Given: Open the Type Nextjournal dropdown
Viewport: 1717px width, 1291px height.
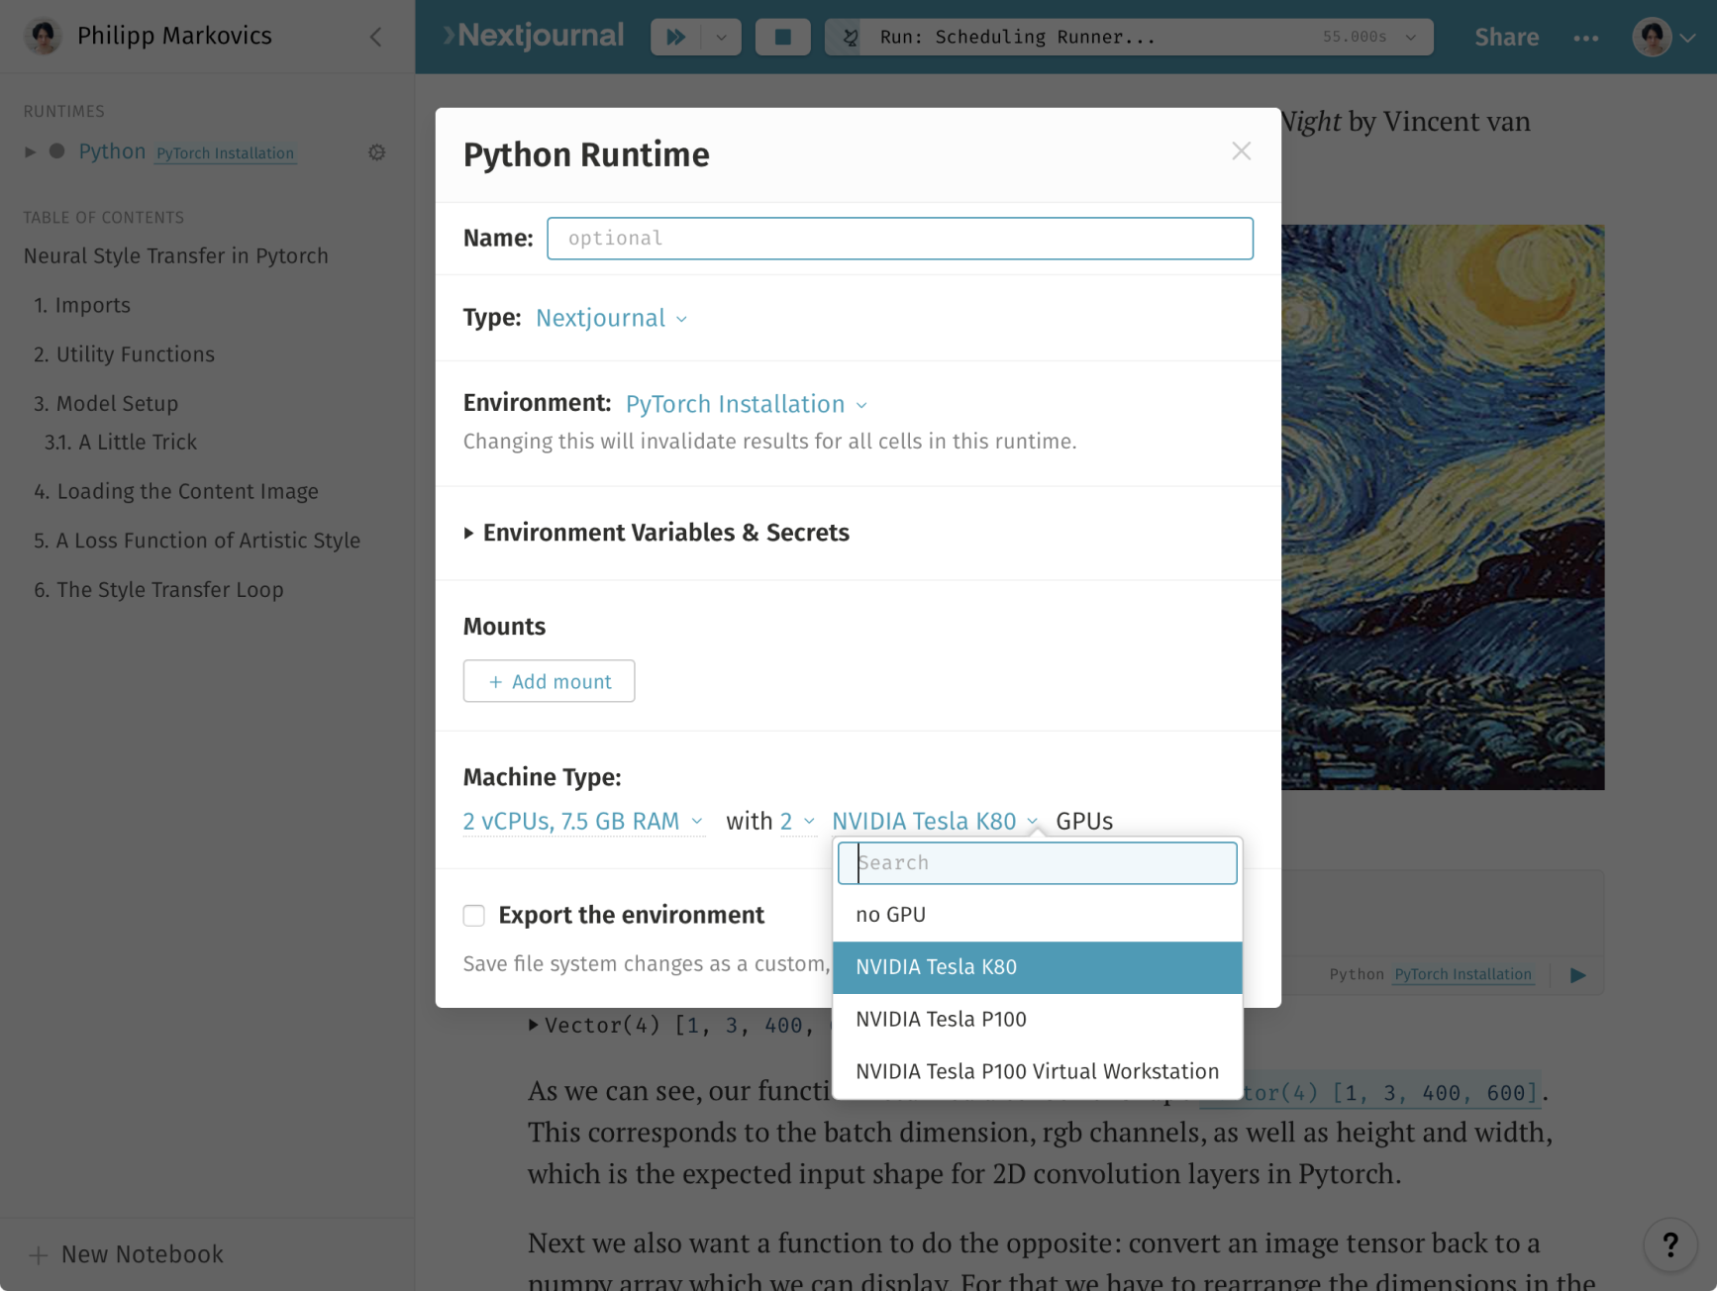Looking at the screenshot, I should coord(611,318).
